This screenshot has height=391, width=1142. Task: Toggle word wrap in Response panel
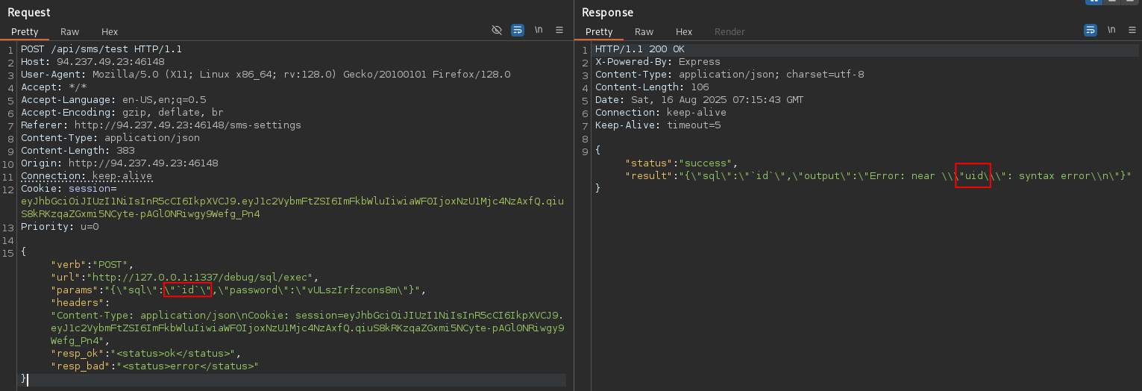[1091, 30]
